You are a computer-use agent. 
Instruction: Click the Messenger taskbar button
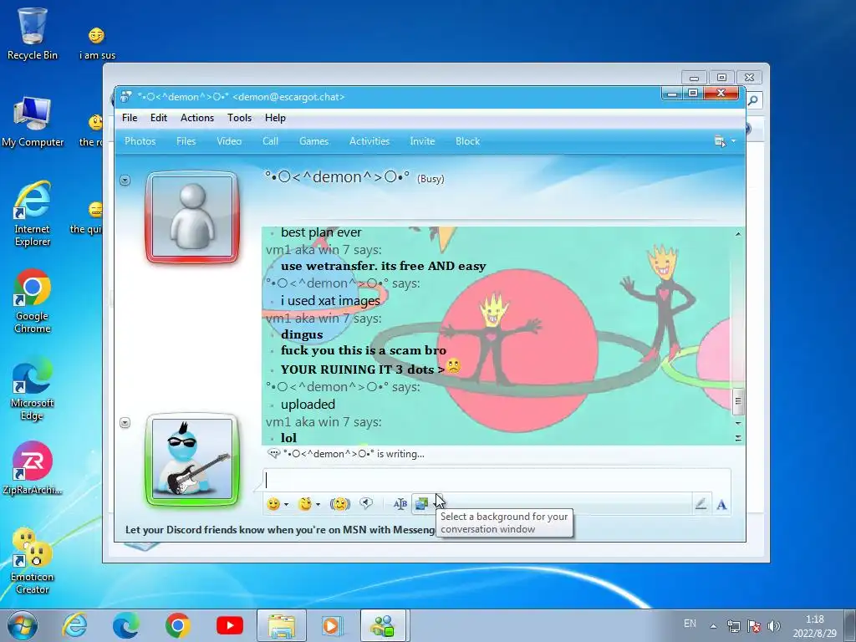(x=383, y=625)
